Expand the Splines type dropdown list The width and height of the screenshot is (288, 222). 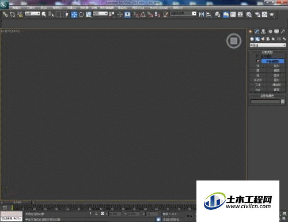(x=267, y=45)
